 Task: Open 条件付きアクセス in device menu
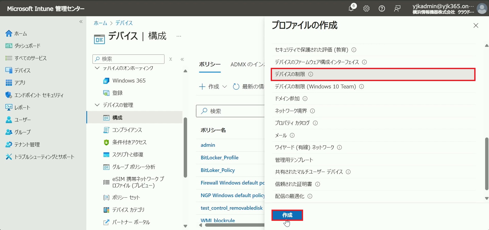coord(125,142)
